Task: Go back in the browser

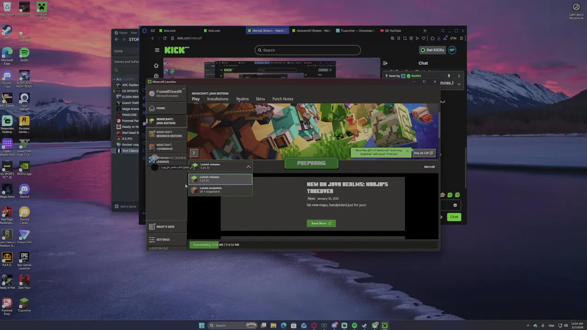Action: point(153,38)
